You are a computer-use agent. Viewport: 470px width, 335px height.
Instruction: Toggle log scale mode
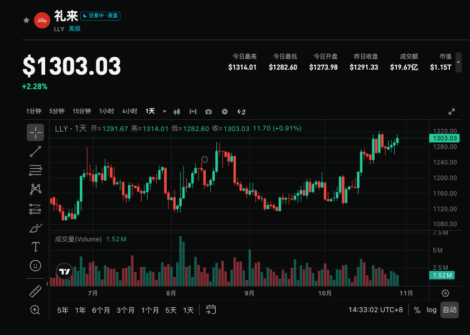pos(432,310)
